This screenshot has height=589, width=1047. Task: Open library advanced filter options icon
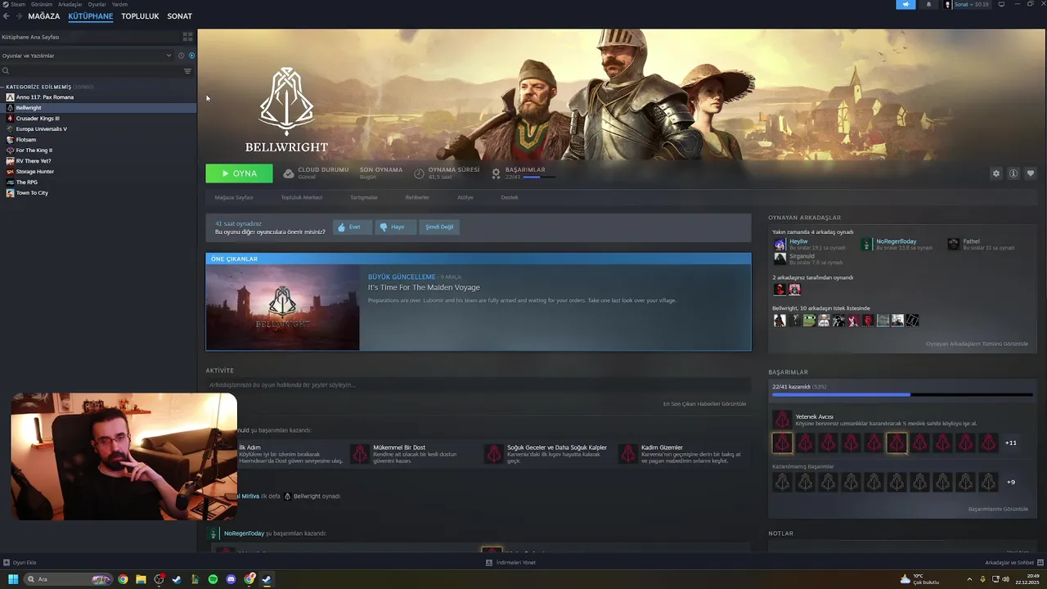pyautogui.click(x=187, y=71)
